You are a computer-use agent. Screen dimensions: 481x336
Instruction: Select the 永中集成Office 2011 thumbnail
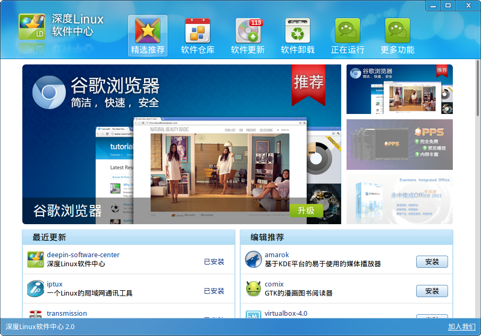[399, 199]
